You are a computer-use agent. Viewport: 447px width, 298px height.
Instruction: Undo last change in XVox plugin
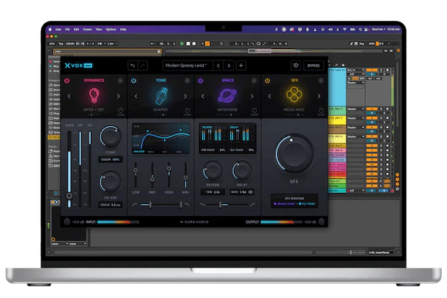(x=133, y=66)
